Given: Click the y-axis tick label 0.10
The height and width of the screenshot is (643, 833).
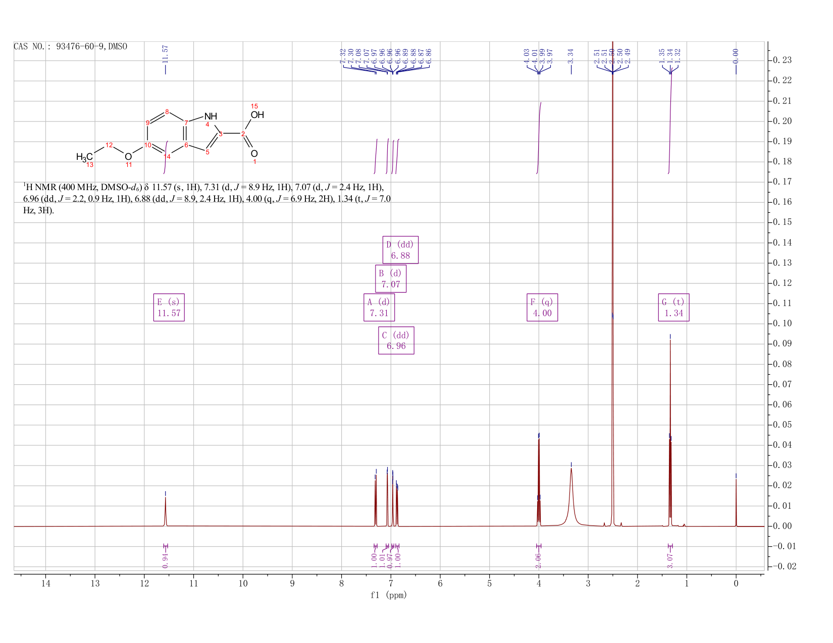Looking at the screenshot, I should coord(782,324).
